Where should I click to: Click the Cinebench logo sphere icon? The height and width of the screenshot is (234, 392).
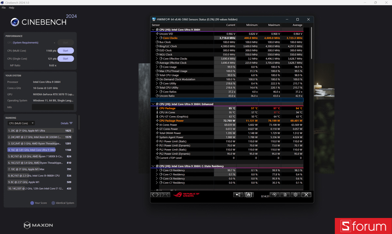(x=15, y=22)
